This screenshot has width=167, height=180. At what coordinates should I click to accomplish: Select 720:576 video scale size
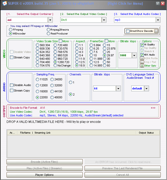click(55, 49)
